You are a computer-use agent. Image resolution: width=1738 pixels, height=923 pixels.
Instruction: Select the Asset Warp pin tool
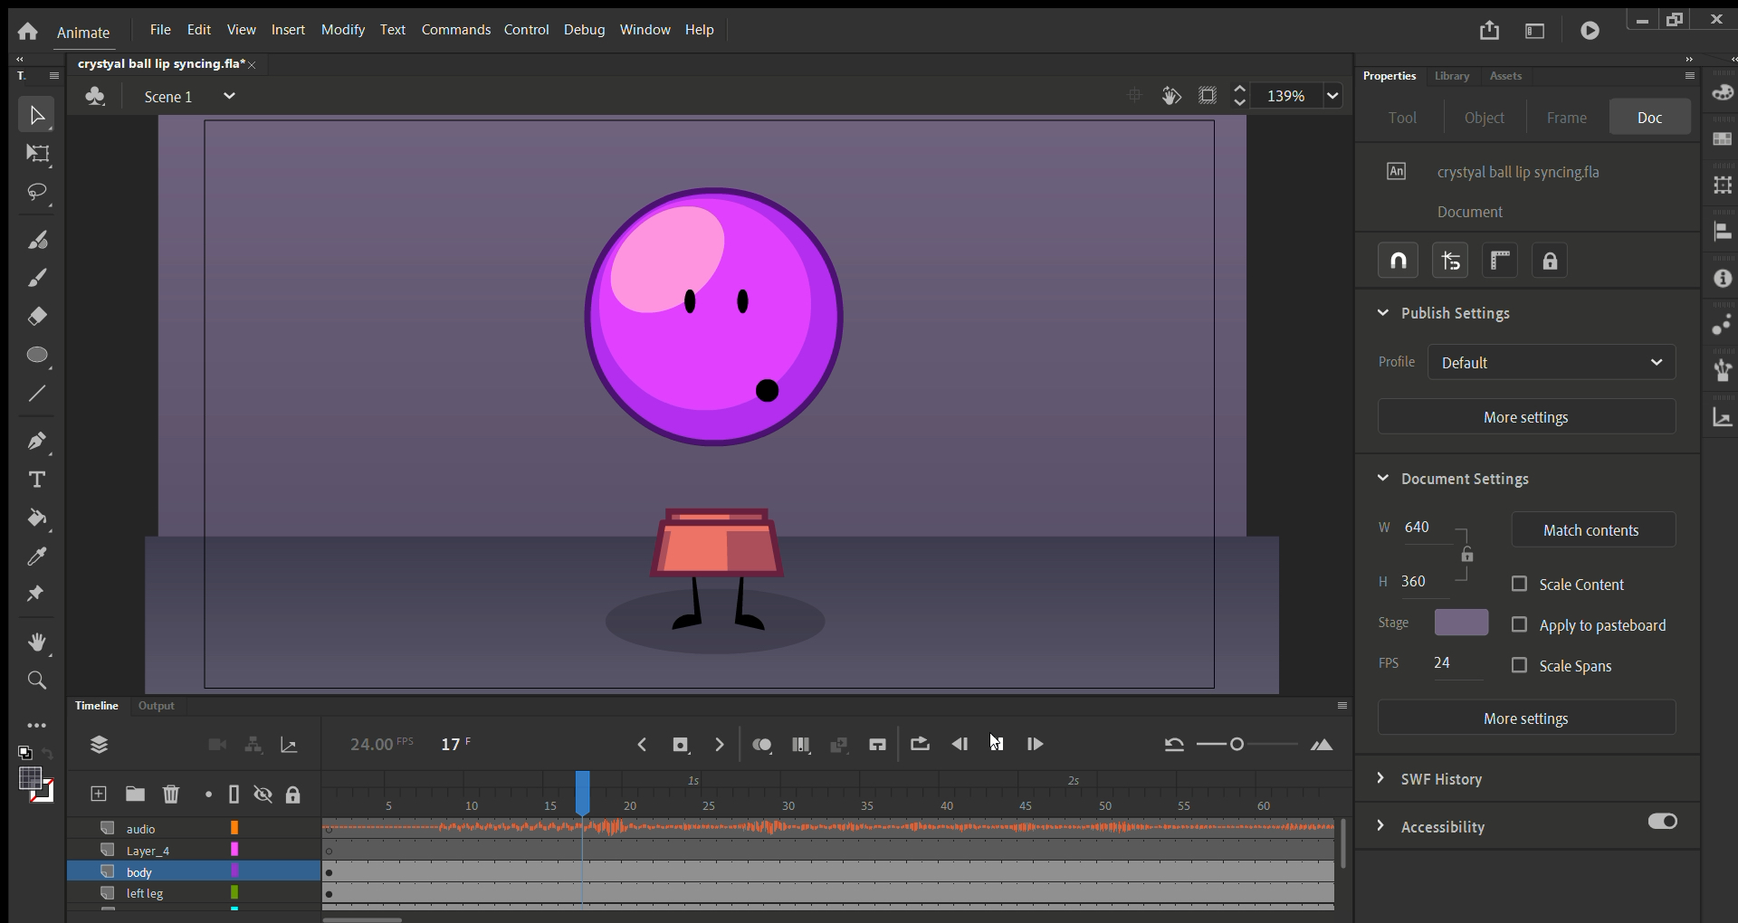[37, 595]
